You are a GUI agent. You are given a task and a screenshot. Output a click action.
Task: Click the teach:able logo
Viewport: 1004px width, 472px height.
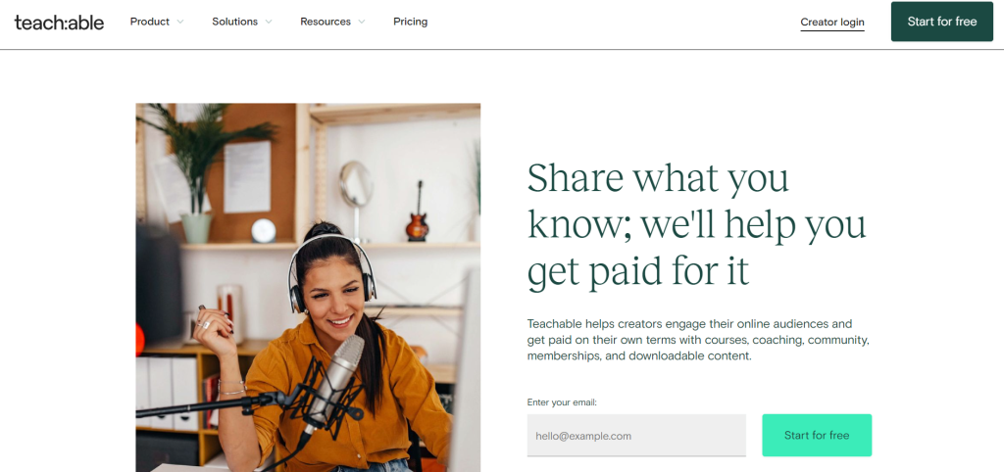click(59, 23)
